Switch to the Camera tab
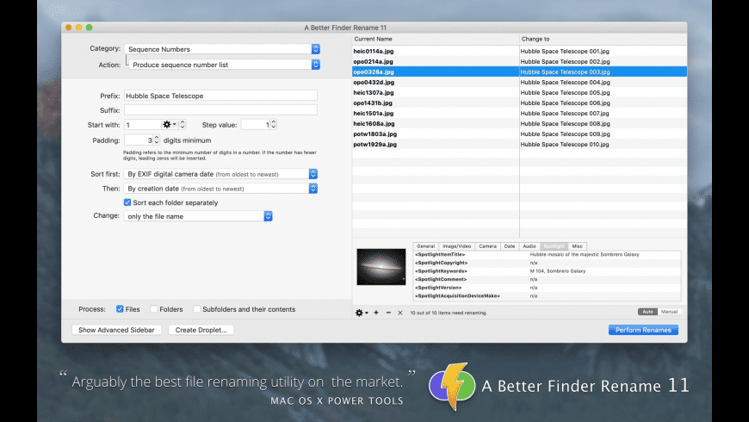749x422 pixels. click(487, 246)
